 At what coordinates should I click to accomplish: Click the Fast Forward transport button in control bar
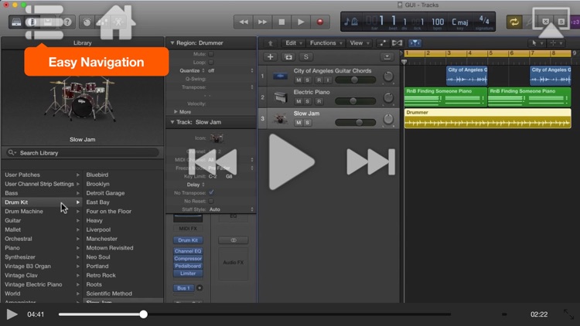263,22
